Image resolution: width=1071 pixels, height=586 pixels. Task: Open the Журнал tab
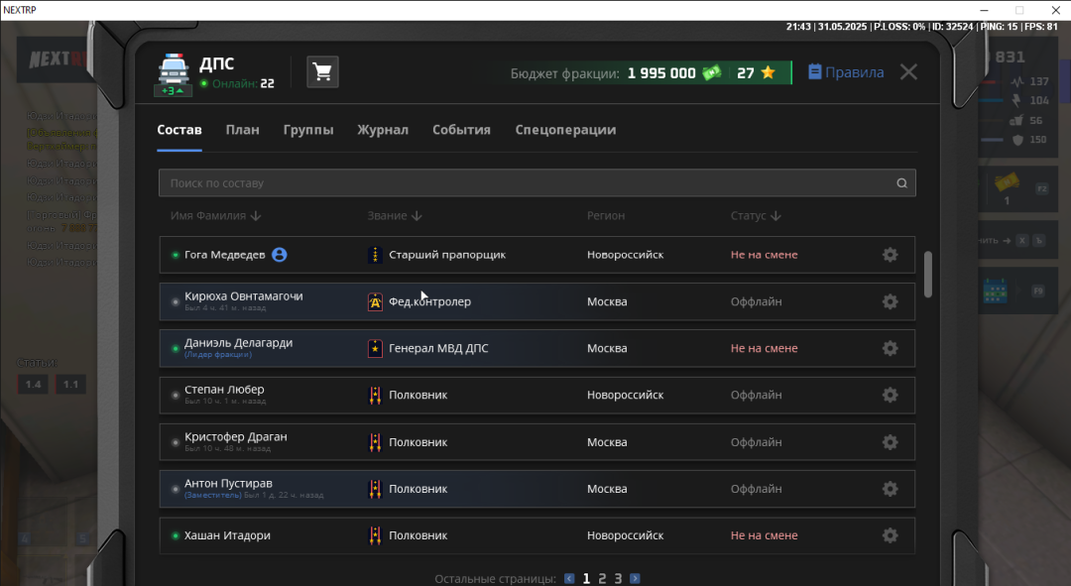pos(383,130)
